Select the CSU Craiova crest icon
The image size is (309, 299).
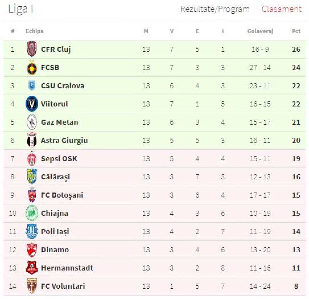32,86
